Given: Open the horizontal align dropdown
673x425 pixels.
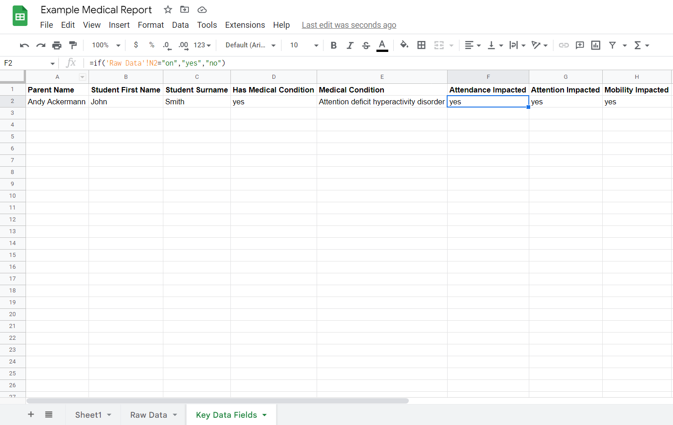Looking at the screenshot, I should pos(473,45).
